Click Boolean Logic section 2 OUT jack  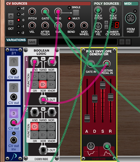pos(43,150)
